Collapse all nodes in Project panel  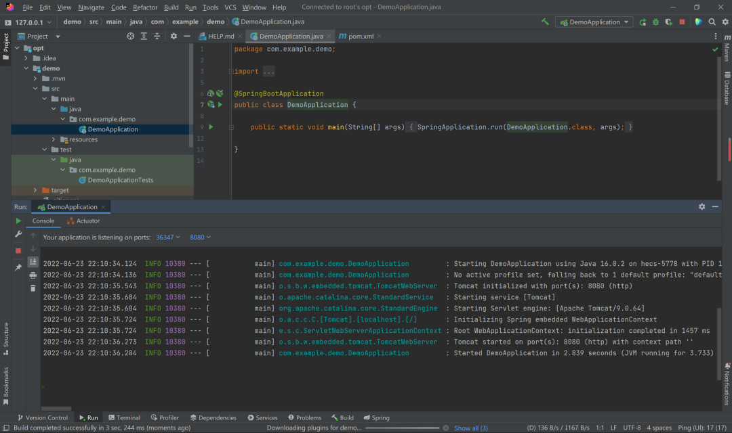(x=157, y=37)
